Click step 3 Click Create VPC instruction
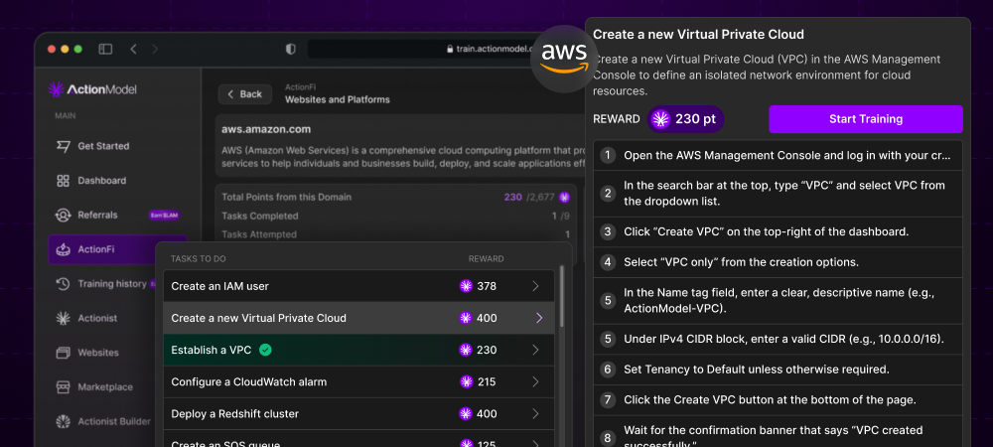The image size is (993, 447). pos(778,231)
